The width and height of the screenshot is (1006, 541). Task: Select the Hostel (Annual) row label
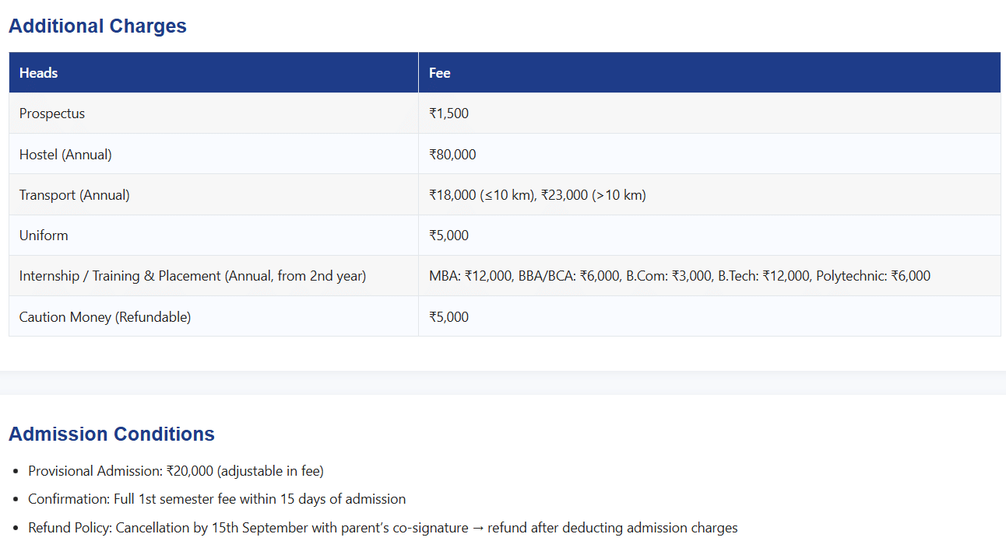click(65, 155)
